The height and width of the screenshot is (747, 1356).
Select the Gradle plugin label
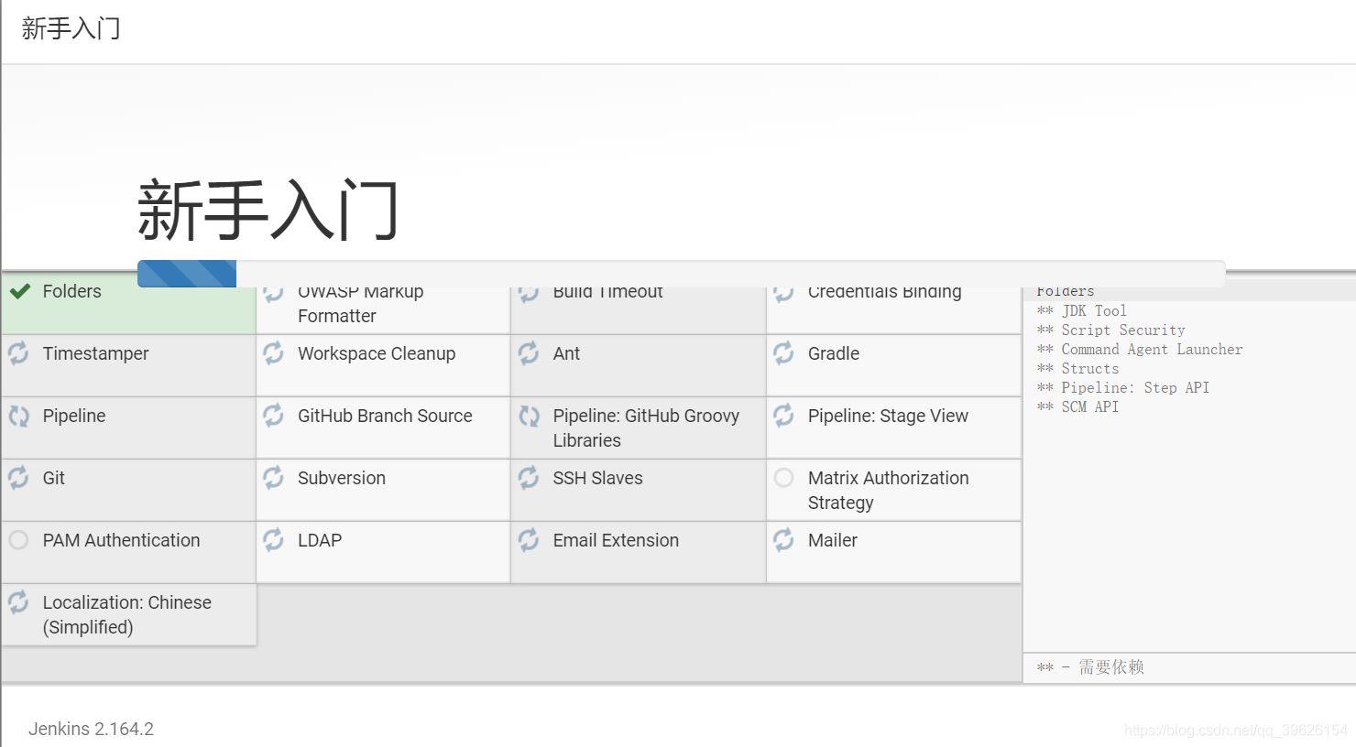pos(833,353)
